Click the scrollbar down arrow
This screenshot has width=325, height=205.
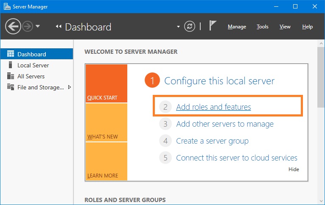(321, 201)
